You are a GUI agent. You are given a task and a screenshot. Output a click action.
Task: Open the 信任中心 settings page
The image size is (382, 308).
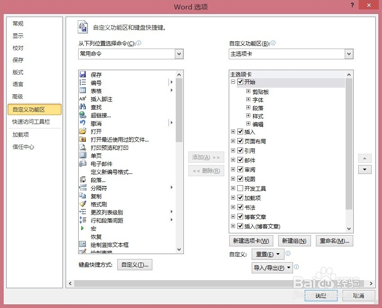coord(22,146)
